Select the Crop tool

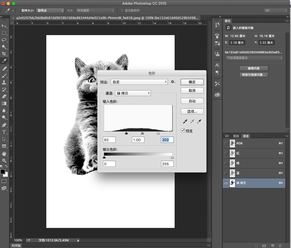(x=4, y=54)
